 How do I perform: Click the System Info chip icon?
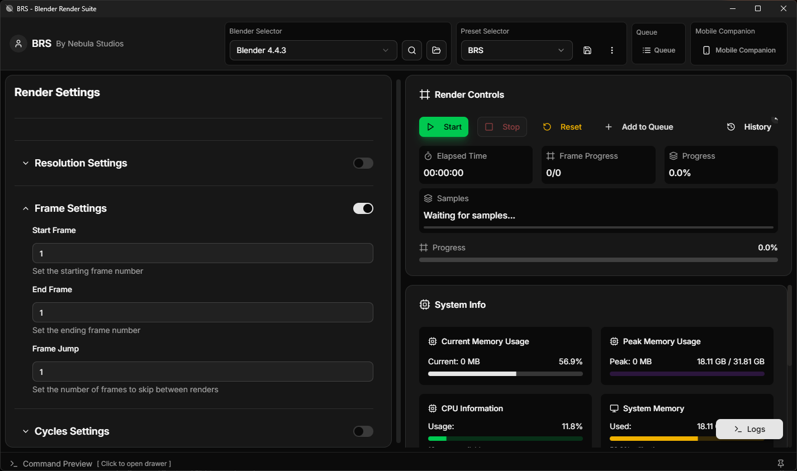point(425,305)
